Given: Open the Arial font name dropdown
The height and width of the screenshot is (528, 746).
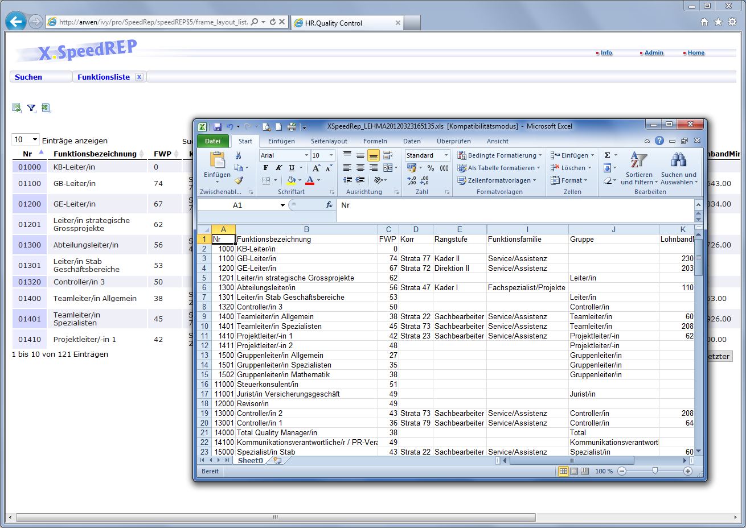Looking at the screenshot, I should click(306, 155).
